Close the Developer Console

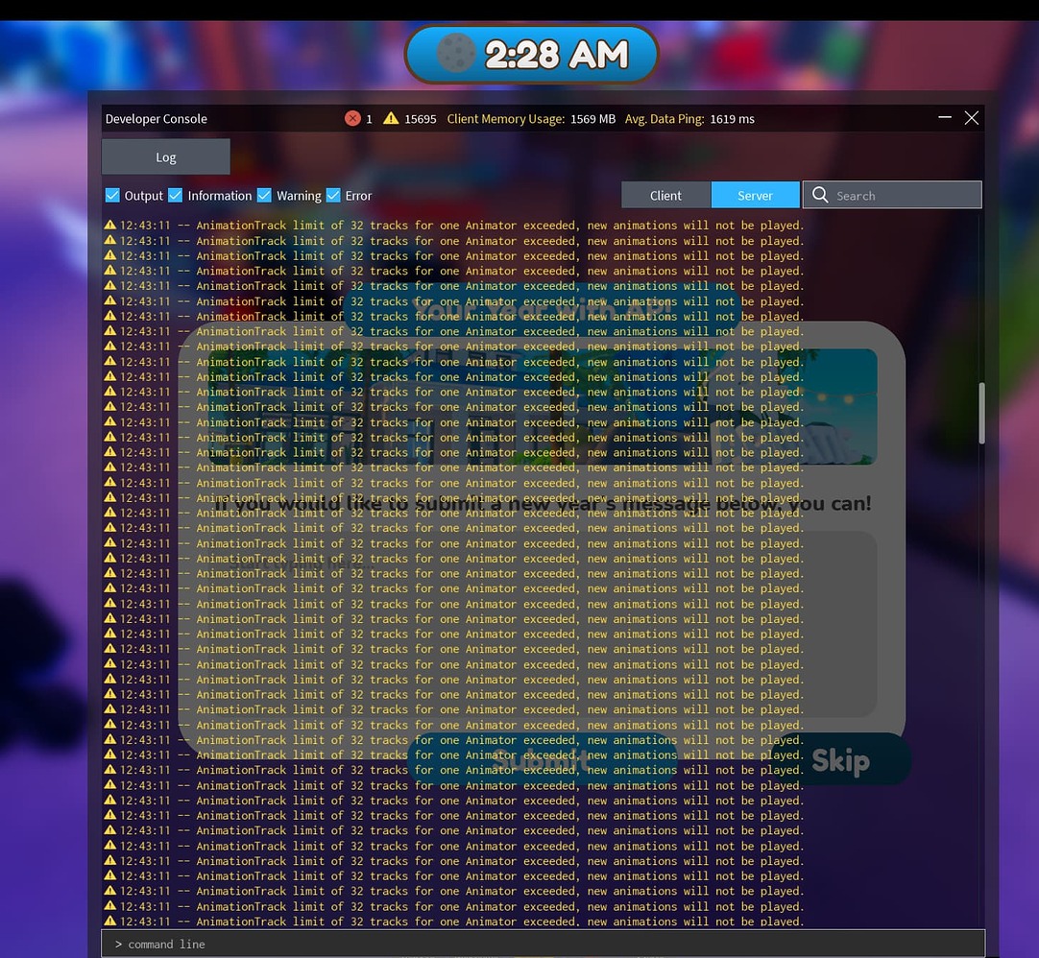tap(972, 118)
